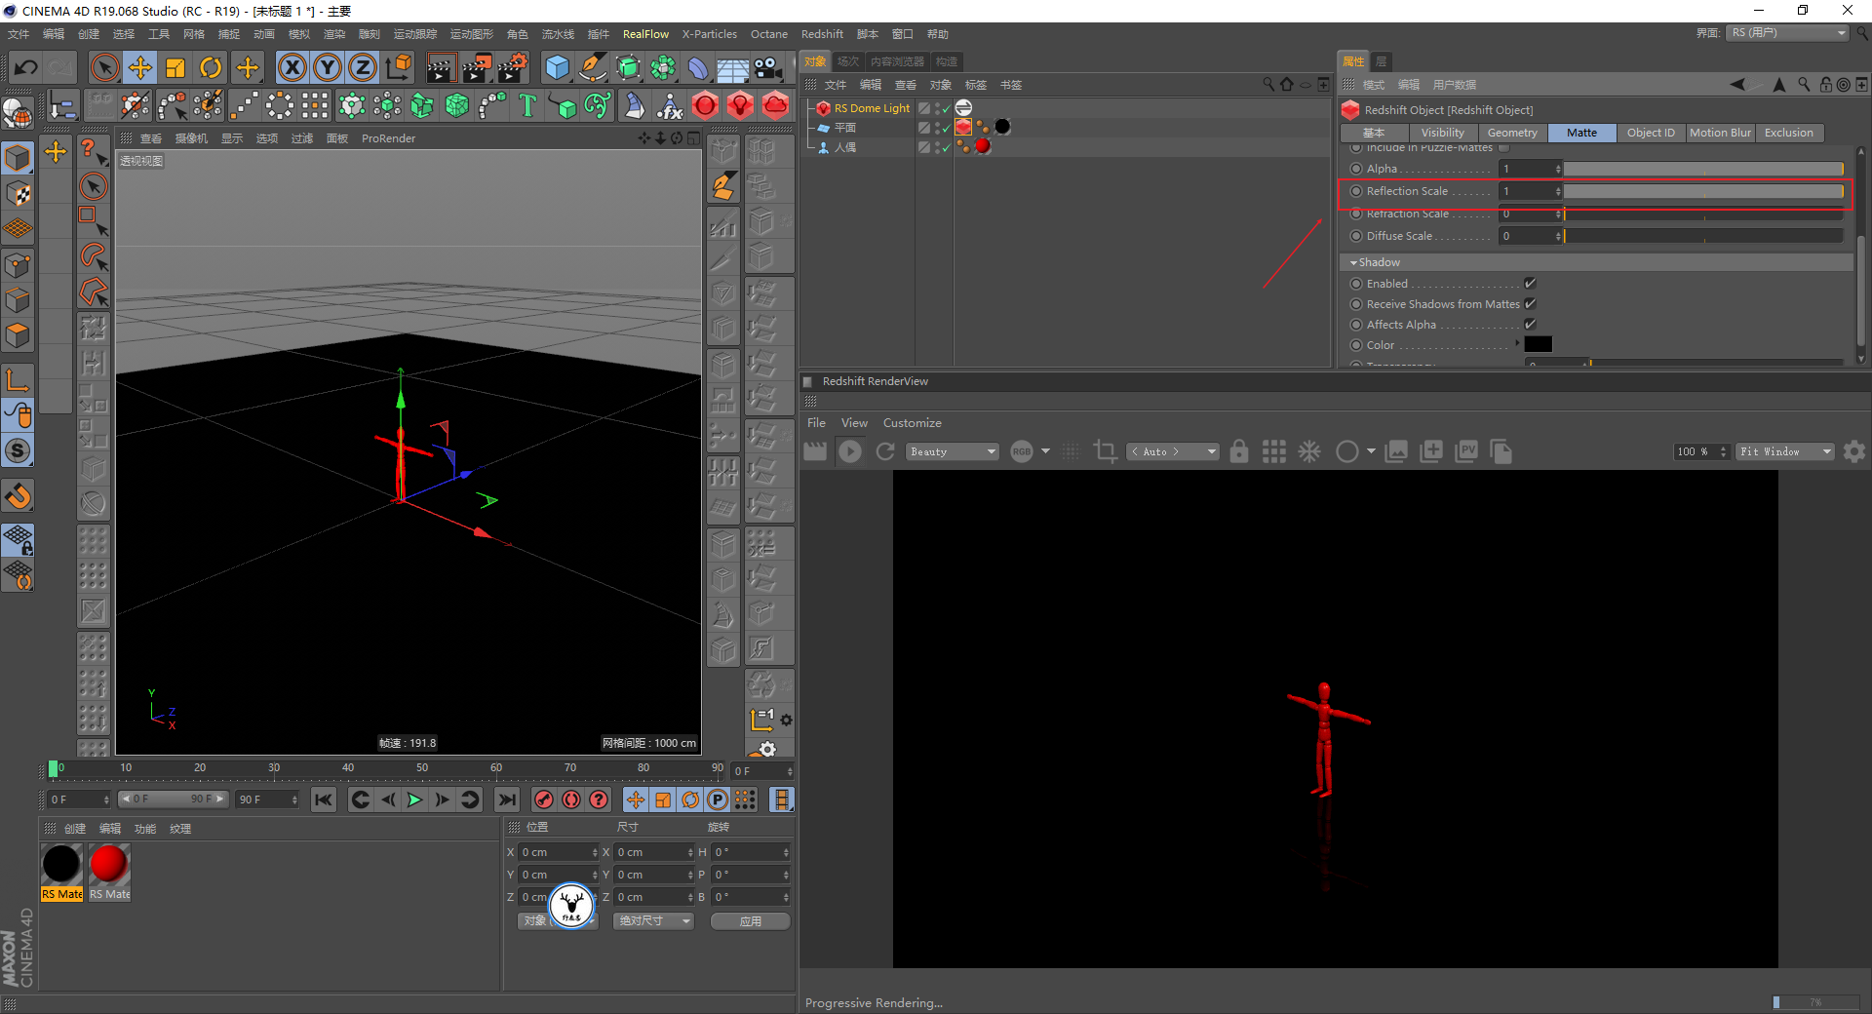Screen dimensions: 1872x1014
Task: Collapse the Shadow section
Action: click(1354, 262)
